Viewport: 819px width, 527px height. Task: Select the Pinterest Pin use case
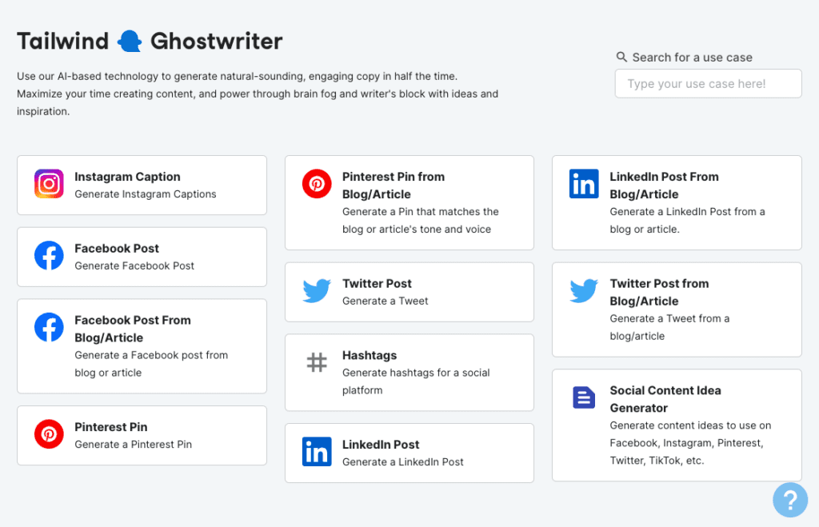coord(142,434)
